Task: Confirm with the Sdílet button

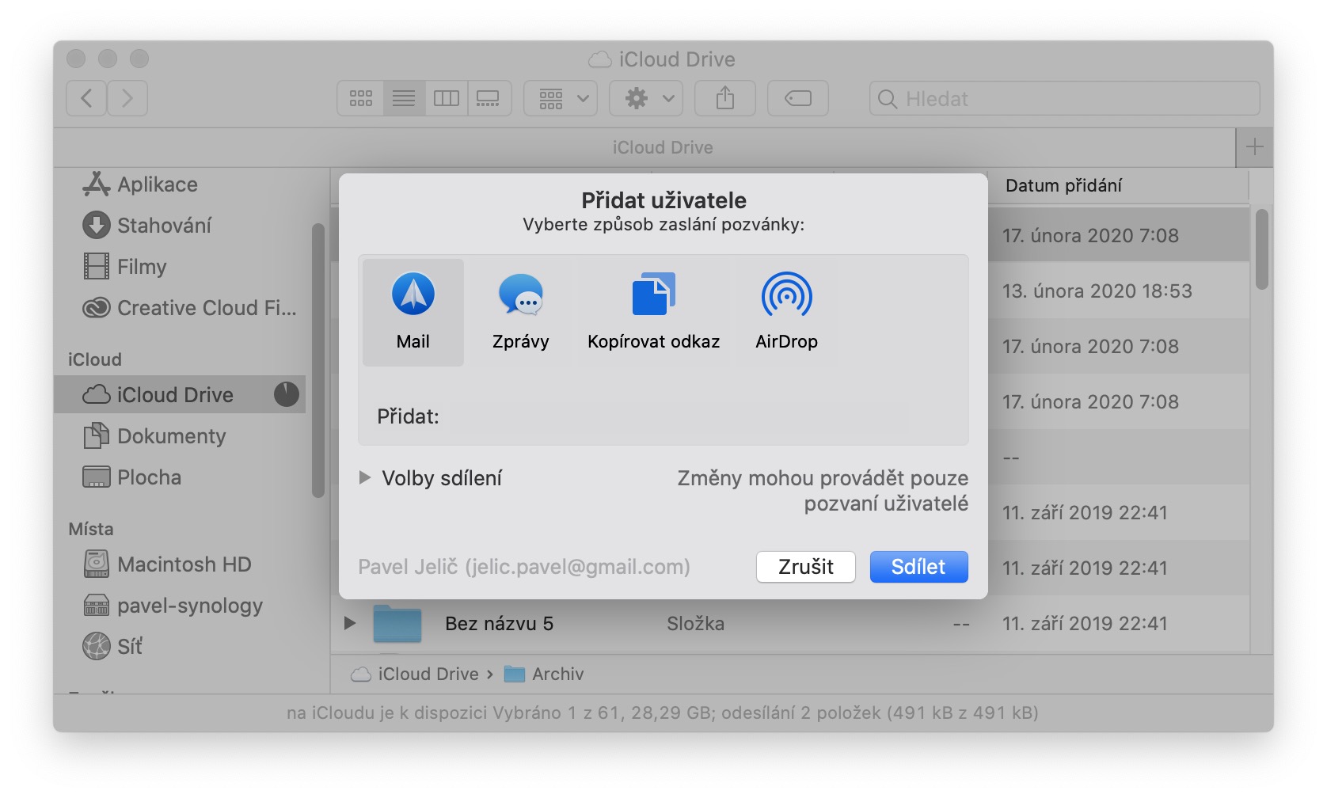Action: click(918, 567)
